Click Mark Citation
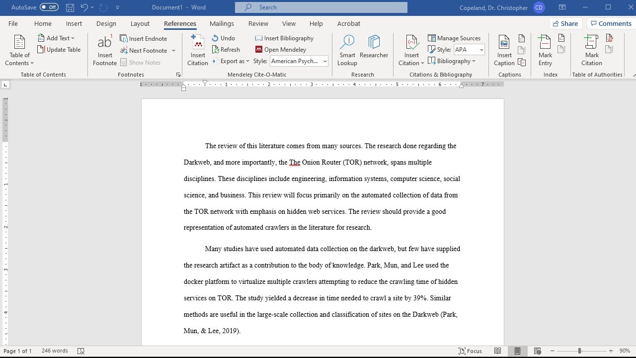This screenshot has height=358, width=636. pyautogui.click(x=592, y=51)
